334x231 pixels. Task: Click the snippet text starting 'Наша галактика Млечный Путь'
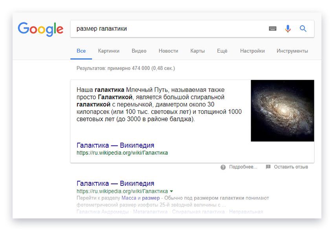click(159, 104)
